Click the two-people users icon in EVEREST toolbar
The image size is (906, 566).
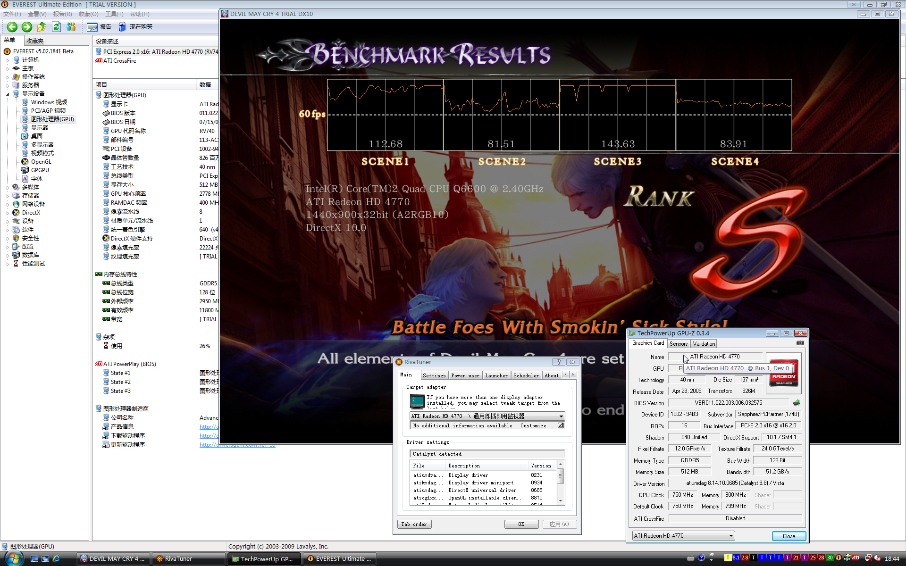point(71,27)
